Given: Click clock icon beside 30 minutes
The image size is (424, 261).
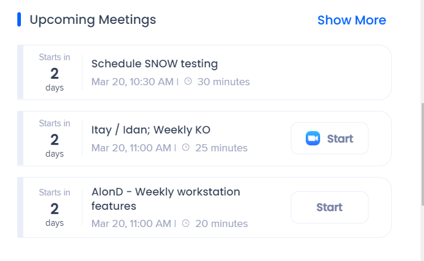Looking at the screenshot, I should 188,81.
